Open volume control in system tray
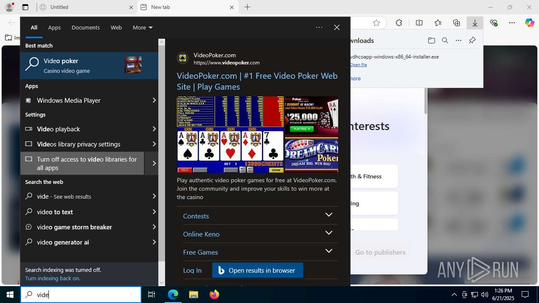The width and height of the screenshot is (539, 303). pyautogui.click(x=484, y=295)
